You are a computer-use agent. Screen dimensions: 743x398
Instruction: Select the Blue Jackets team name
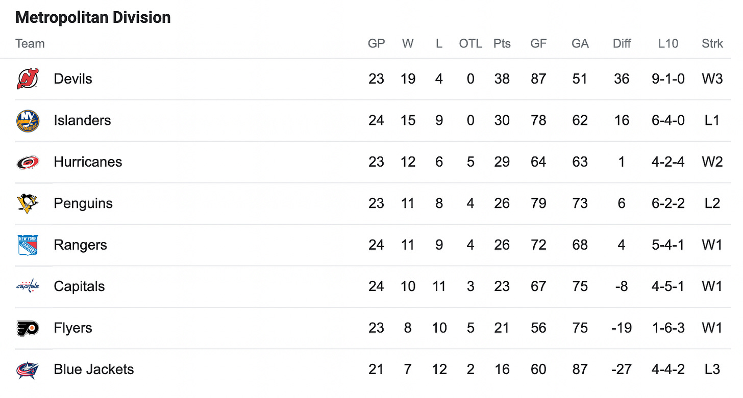pyautogui.click(x=94, y=369)
